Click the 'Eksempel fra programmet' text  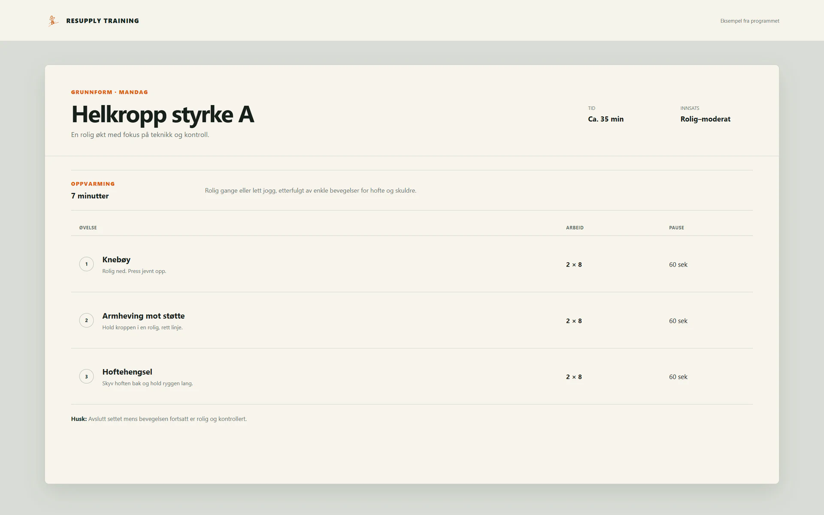[x=749, y=21]
